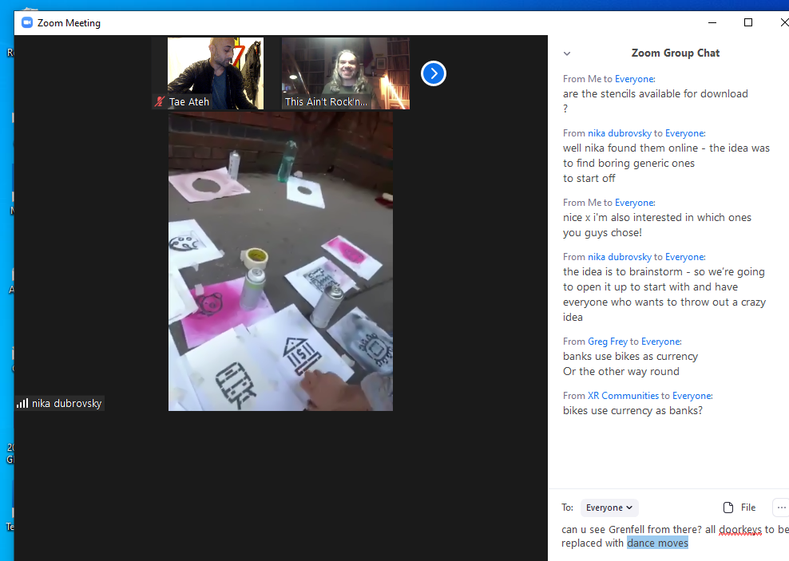Screen dimensions: 789x561
Task: Open the 'To: Everyone' recipient dropdown
Action: click(x=609, y=508)
